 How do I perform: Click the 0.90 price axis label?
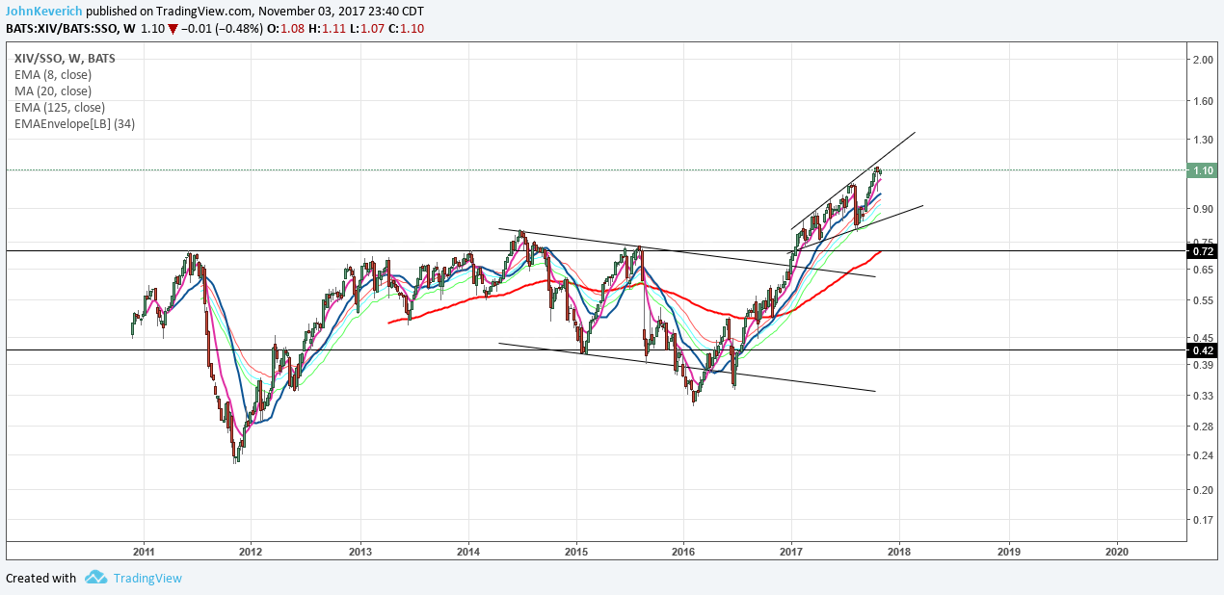[x=1202, y=209]
